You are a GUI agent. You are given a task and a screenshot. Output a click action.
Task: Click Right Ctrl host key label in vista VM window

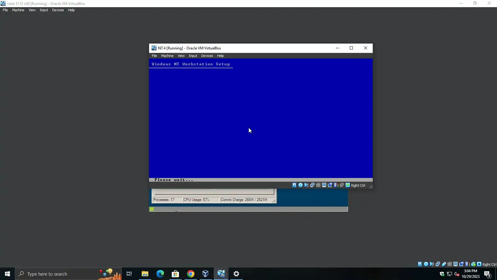pos(489,264)
